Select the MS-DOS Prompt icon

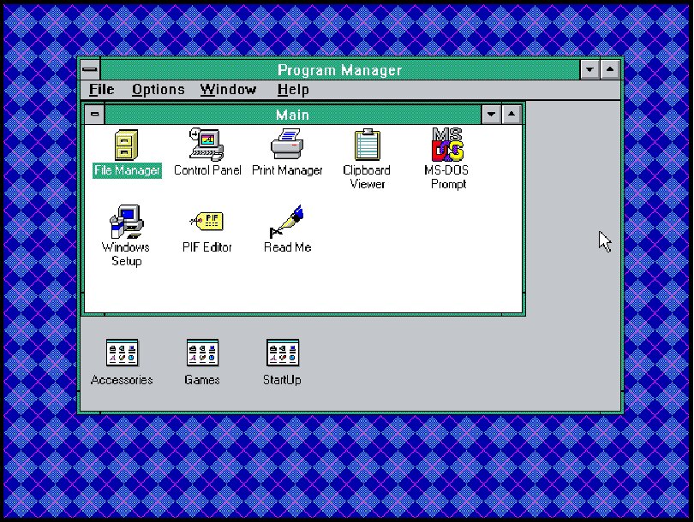coord(447,144)
